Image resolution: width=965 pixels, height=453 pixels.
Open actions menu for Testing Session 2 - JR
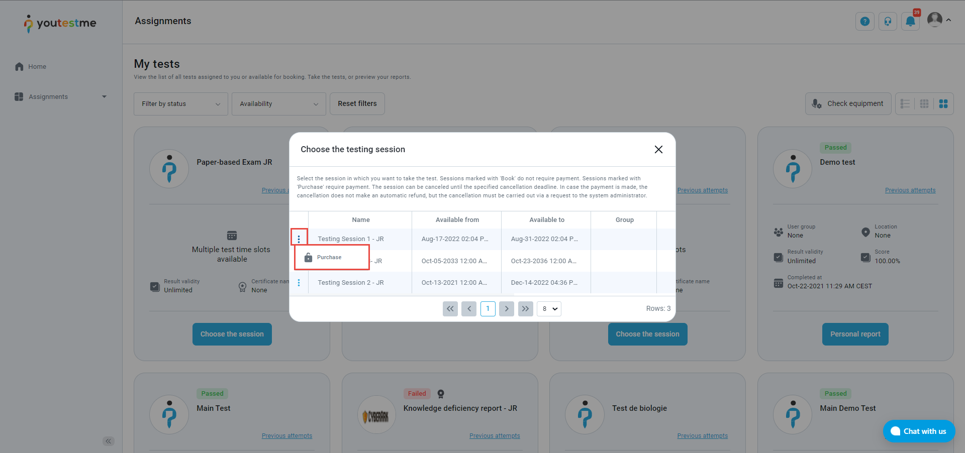tap(299, 283)
